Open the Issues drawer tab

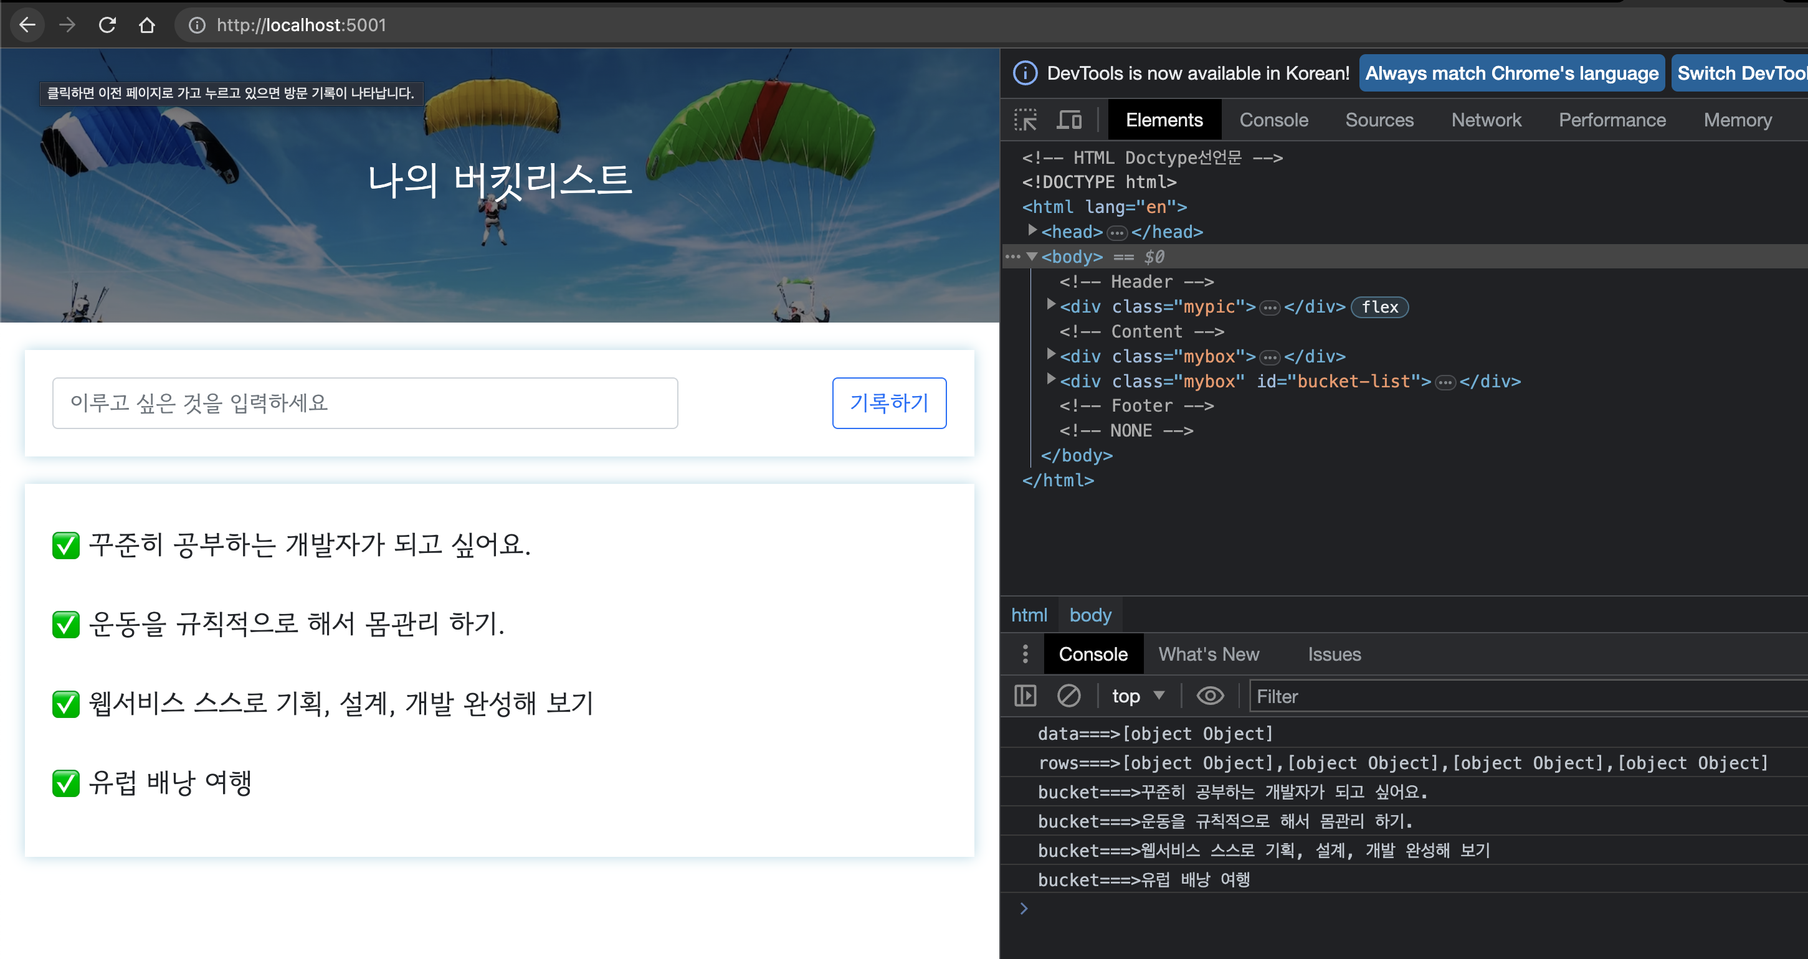tap(1333, 654)
